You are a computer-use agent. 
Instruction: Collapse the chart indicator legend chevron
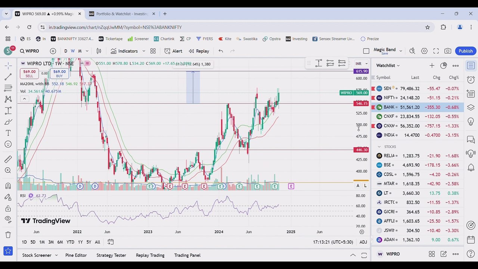[24, 99]
